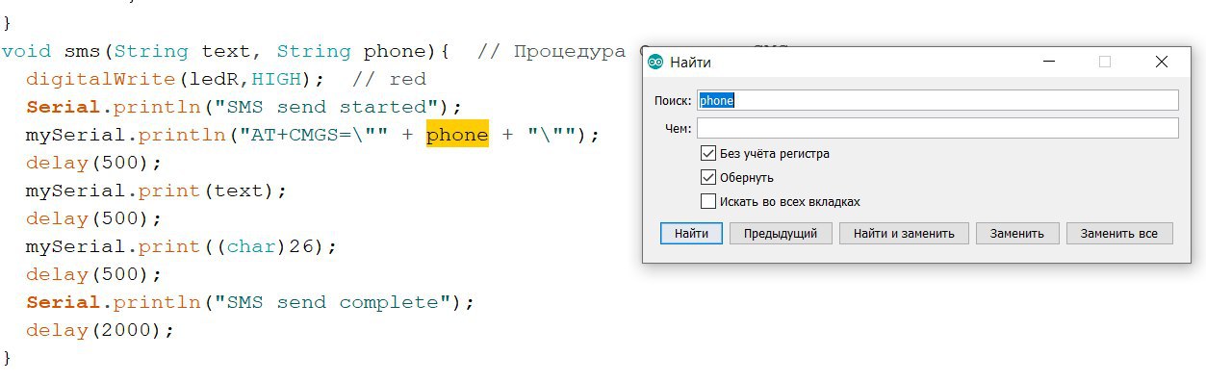
Task: Click the code line "SMS send started"
Action: pos(244,107)
